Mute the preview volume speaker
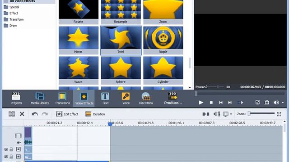 pyautogui.click(x=276, y=103)
